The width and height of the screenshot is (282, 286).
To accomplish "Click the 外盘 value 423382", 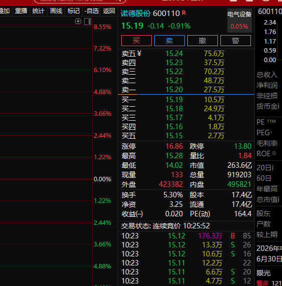I will [171, 184].
